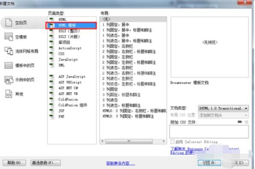Select layout 'HTML5: 3 列固定, 标题和脚注'

pyautogui.click(x=128, y=116)
